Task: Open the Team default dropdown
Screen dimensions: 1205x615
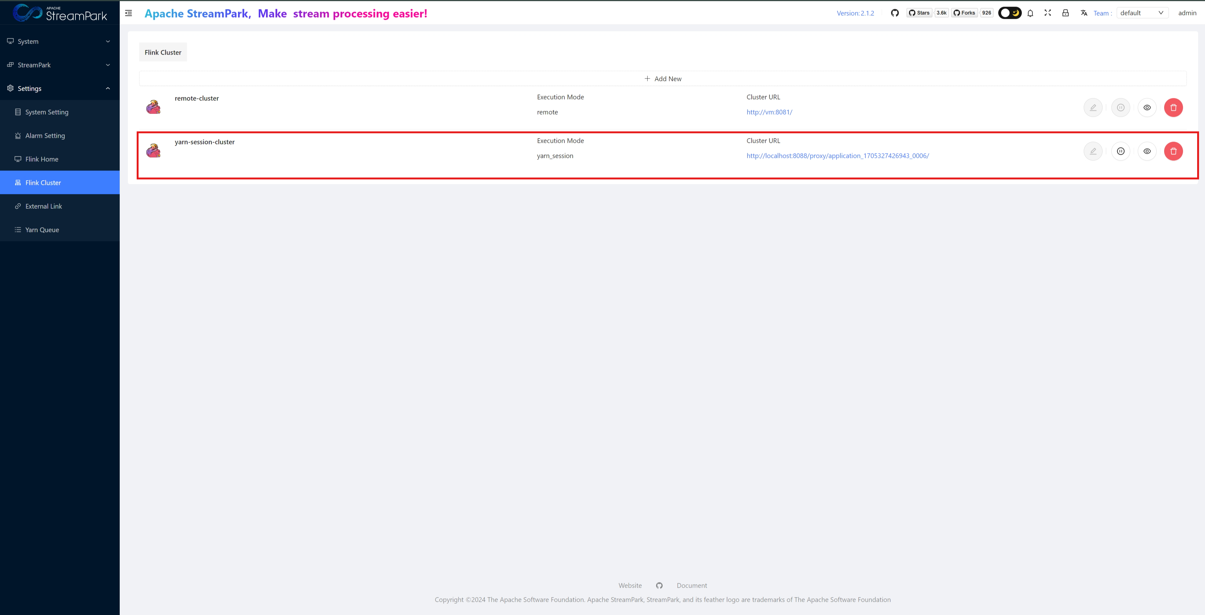Action: (x=1142, y=13)
